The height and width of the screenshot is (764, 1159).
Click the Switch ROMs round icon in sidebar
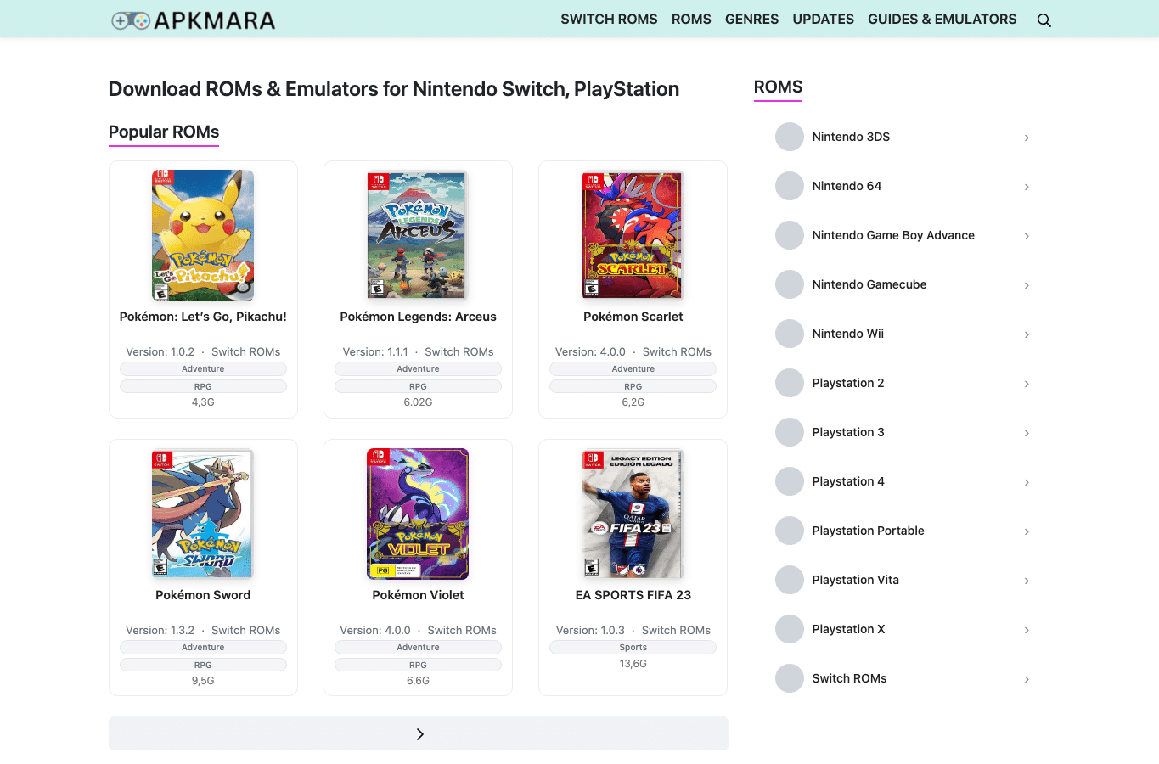coord(790,678)
